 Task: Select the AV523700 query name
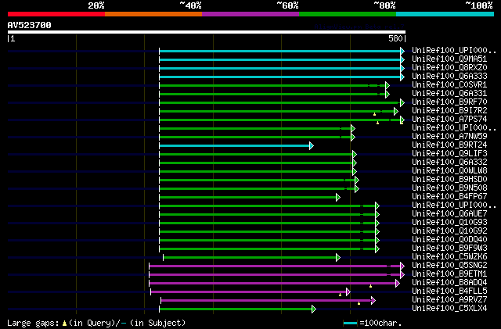click(30, 25)
